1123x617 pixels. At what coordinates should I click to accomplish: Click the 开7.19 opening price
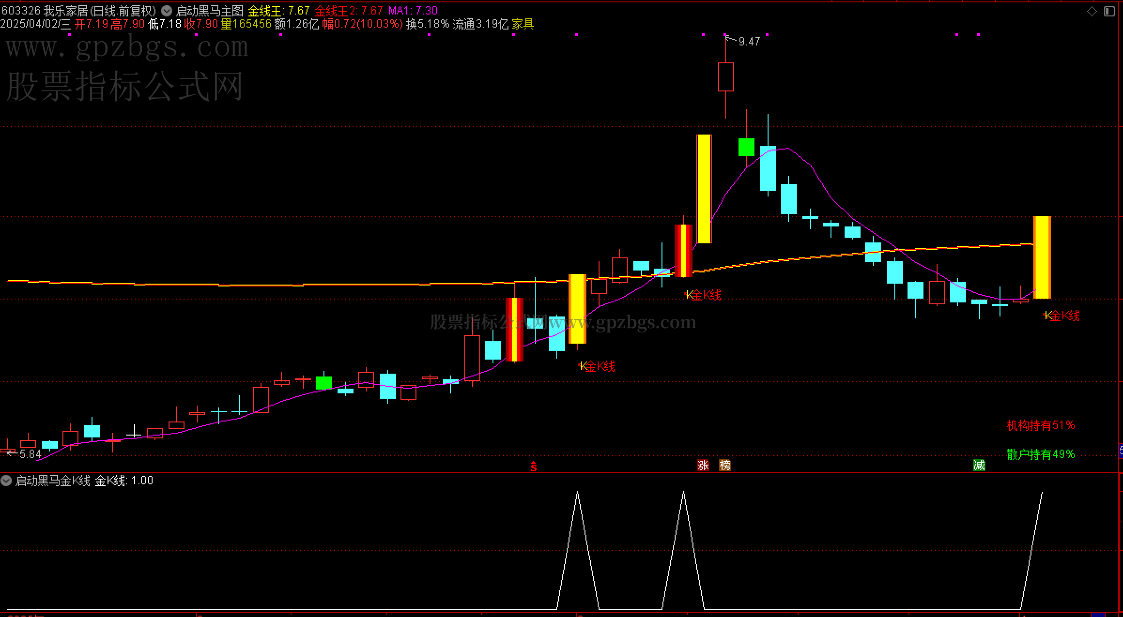point(92,24)
